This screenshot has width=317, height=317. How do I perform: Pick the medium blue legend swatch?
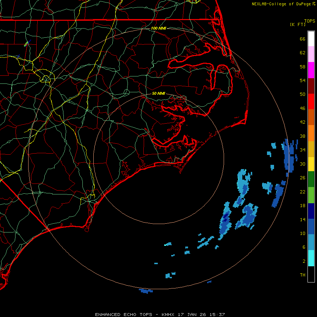(x=311, y=226)
